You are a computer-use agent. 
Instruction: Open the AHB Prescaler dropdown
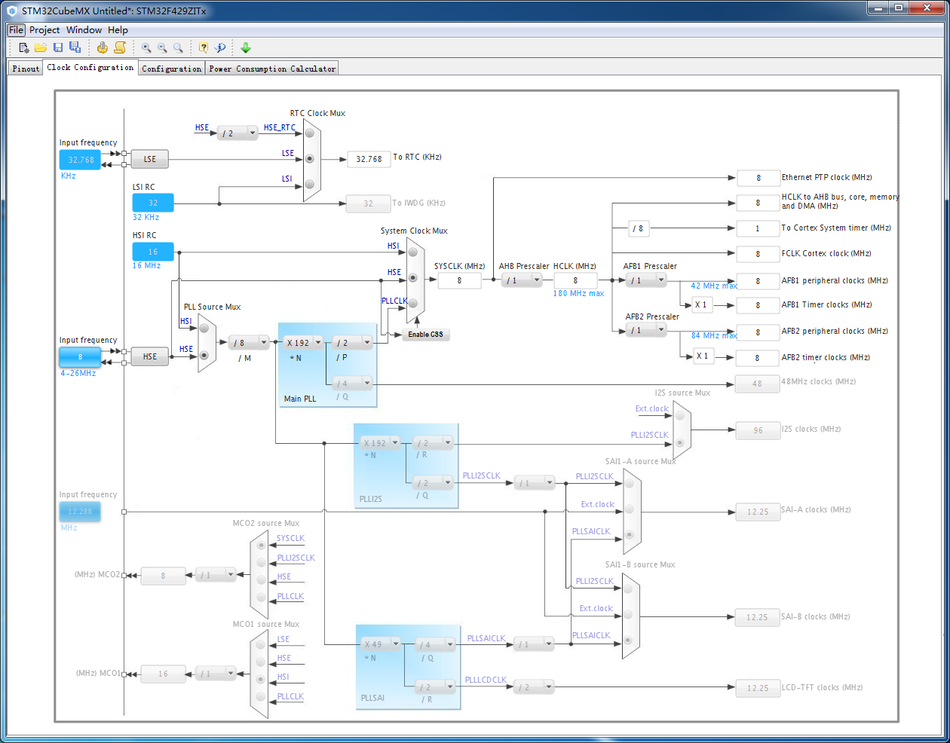pyautogui.click(x=522, y=280)
